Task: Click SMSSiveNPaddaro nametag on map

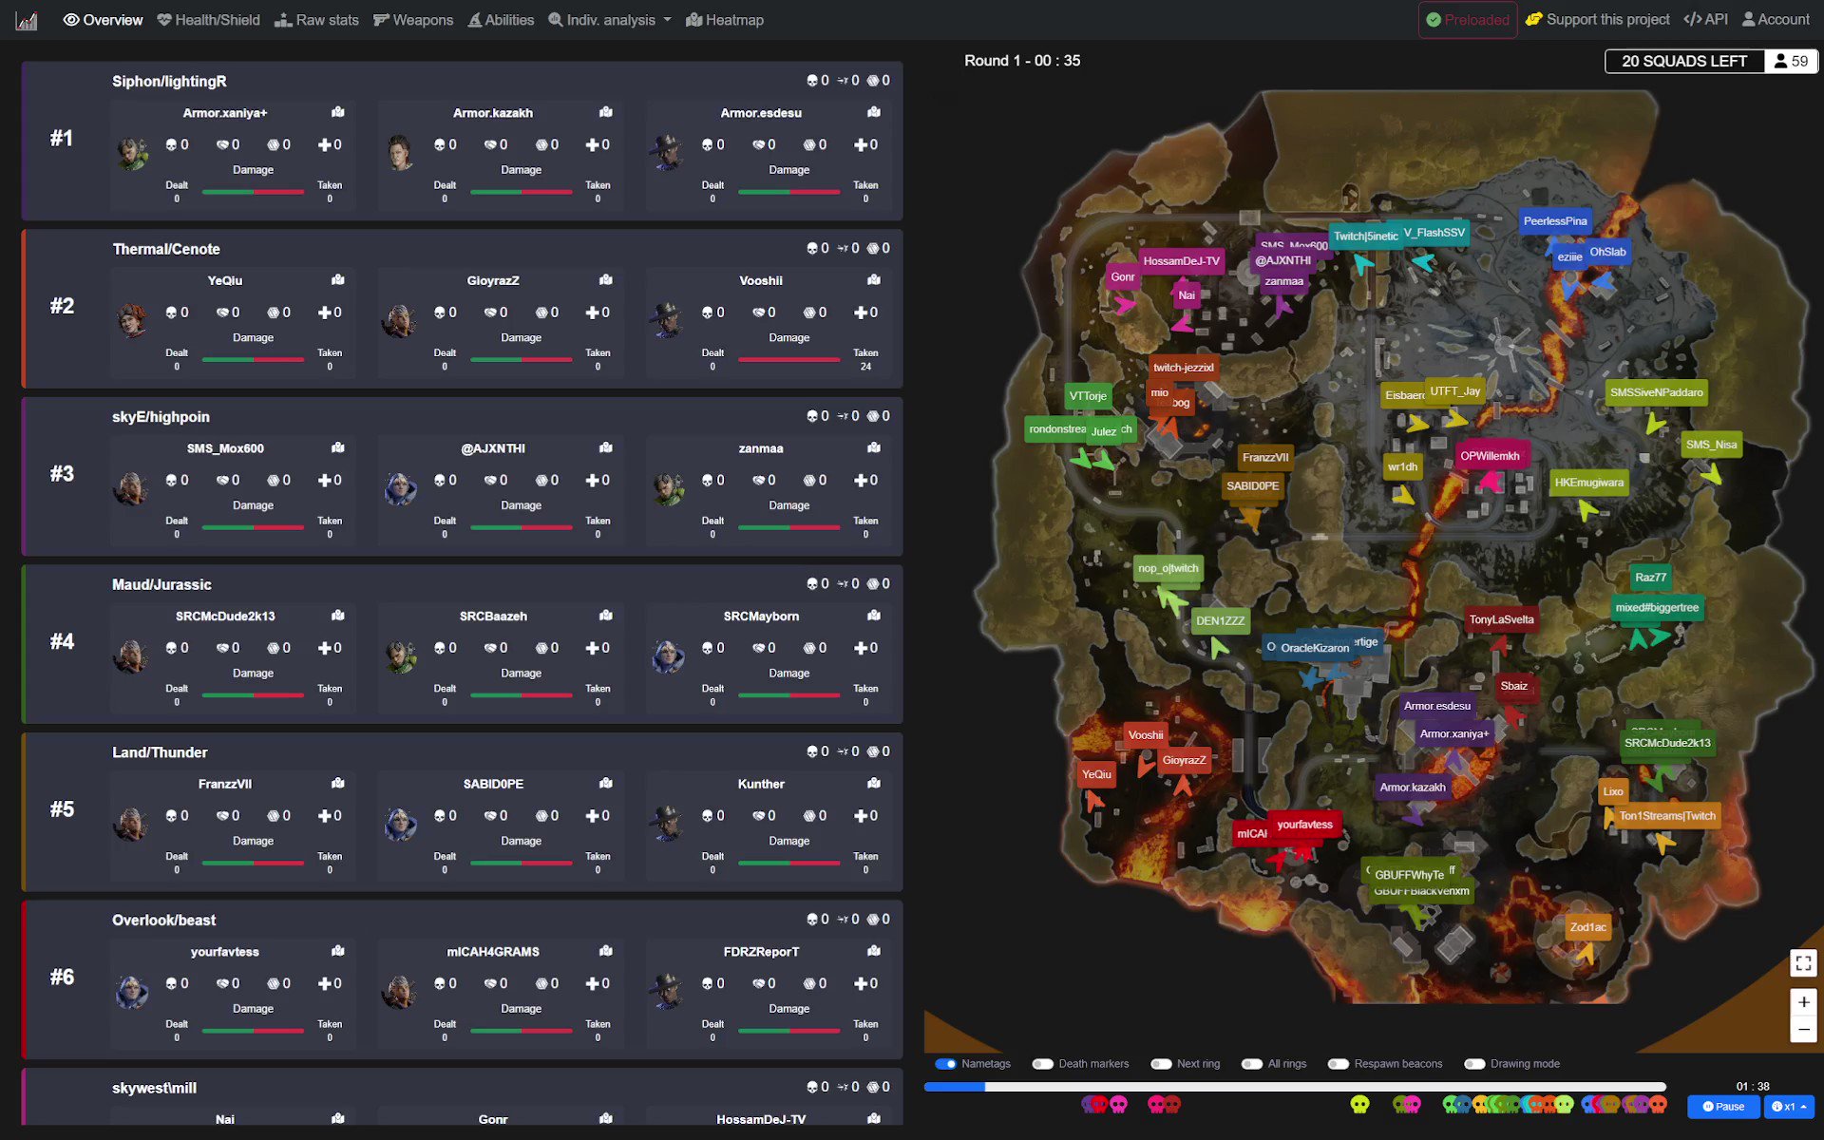Action: click(x=1656, y=392)
